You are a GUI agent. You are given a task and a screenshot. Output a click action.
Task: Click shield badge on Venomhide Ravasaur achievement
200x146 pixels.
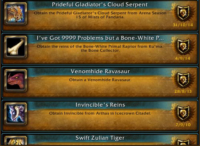click(x=184, y=80)
